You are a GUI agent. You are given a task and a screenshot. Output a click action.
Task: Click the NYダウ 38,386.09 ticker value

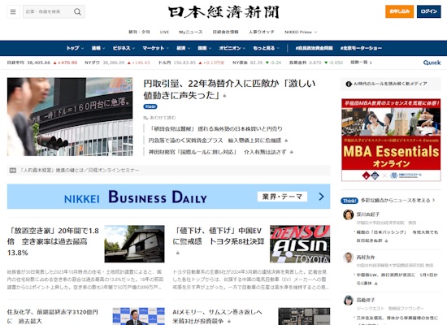[x=114, y=63]
